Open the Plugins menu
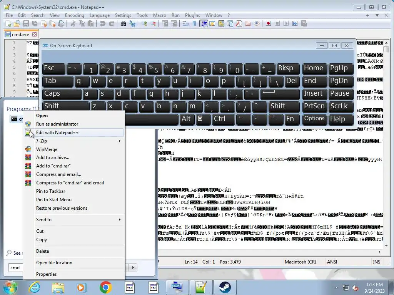The image size is (394, 295). coord(192,15)
